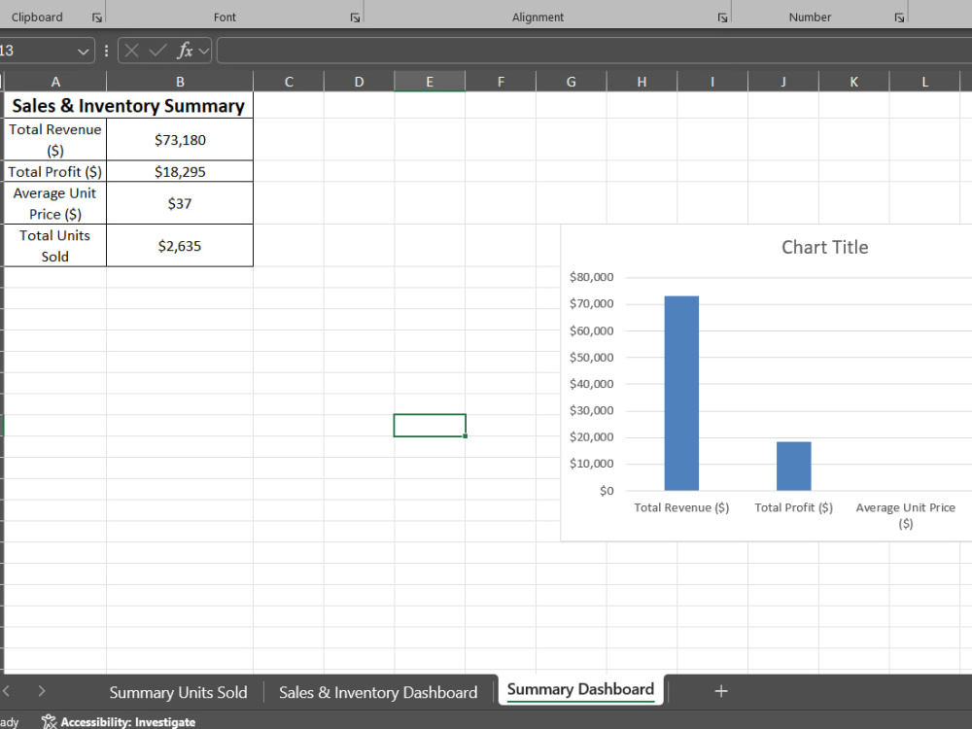Open Number format dialog launcher
The width and height of the screenshot is (972, 729).
(x=899, y=17)
